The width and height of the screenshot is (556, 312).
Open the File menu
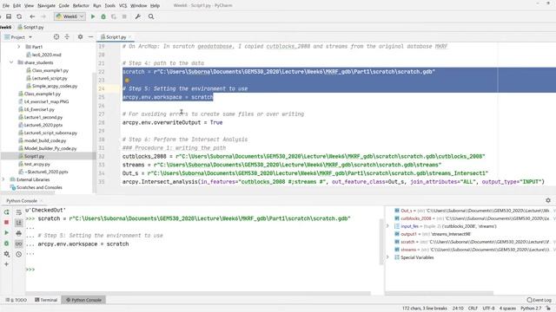6,6
